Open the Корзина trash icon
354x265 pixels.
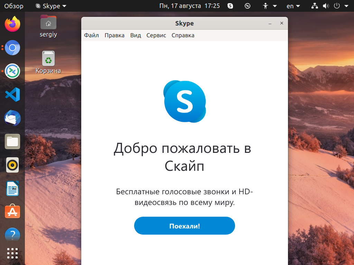pos(48,62)
